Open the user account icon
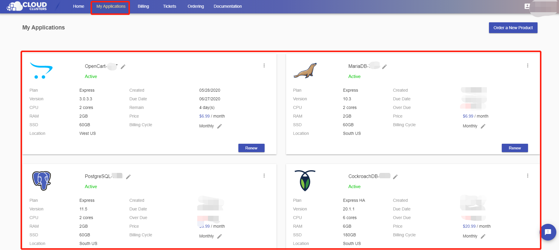 coord(527,6)
